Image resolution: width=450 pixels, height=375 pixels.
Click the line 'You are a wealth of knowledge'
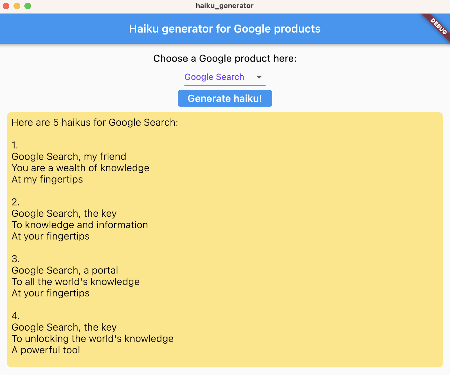pos(80,168)
